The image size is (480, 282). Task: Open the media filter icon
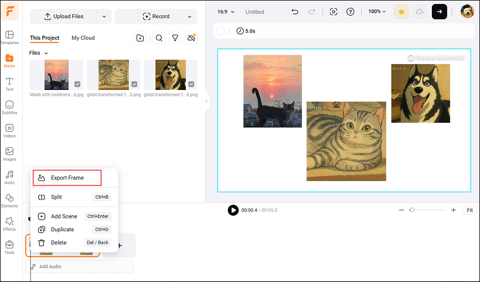click(x=175, y=38)
